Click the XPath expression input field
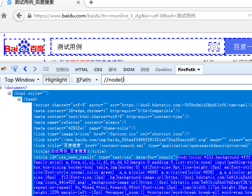 [x=176, y=80]
